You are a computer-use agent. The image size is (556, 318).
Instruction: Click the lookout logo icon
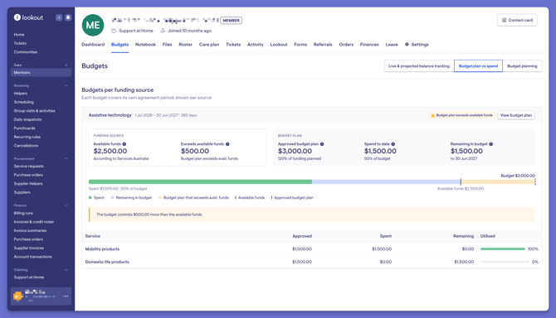point(17,17)
